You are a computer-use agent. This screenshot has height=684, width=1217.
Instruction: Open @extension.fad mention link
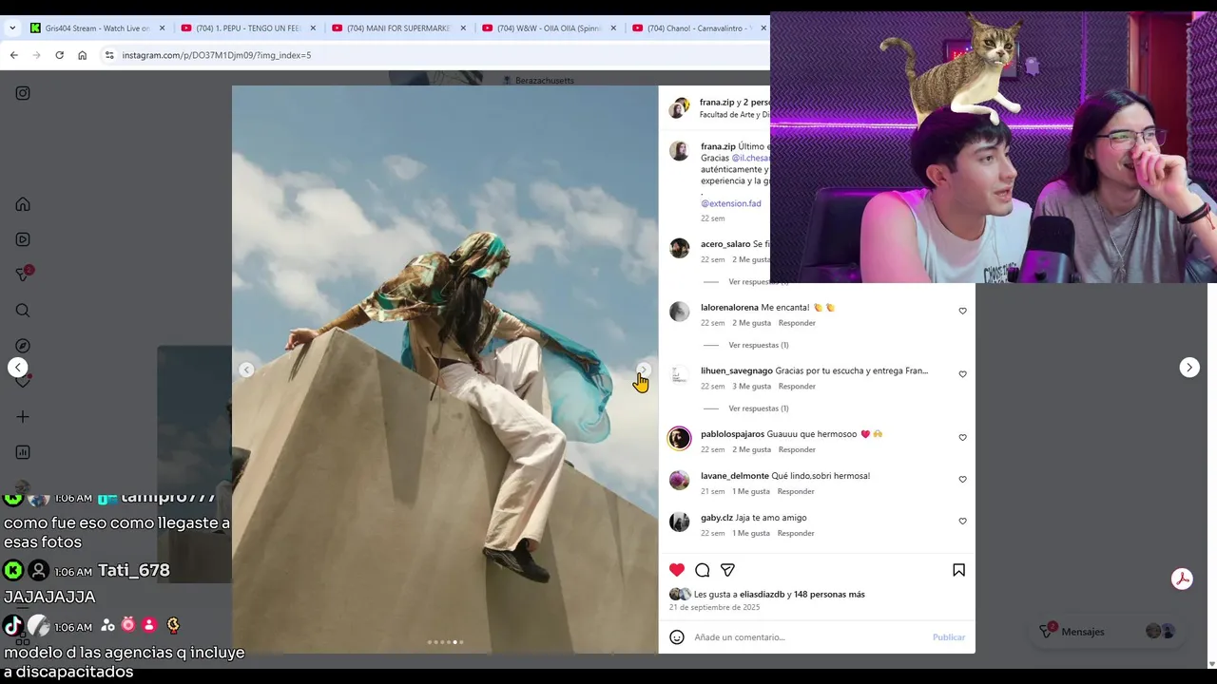pyautogui.click(x=731, y=203)
